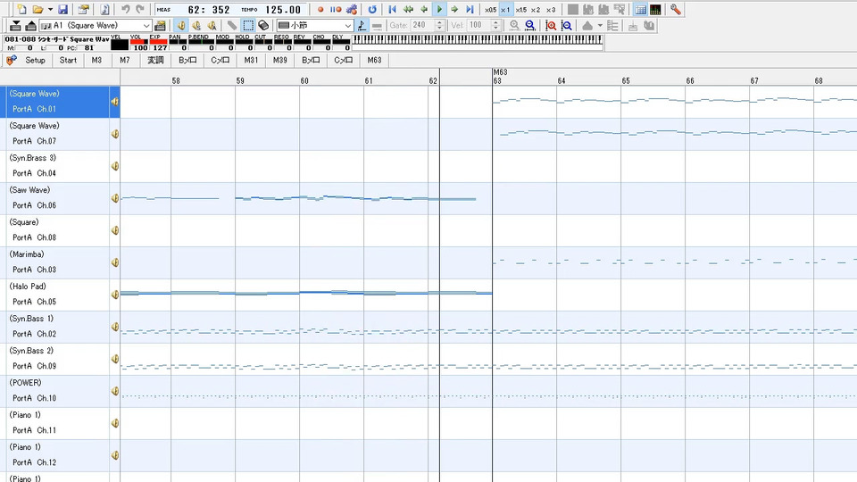Screen dimensions: 857x482
Task: Toggle the speaker on Marimba Ch.03 track
Action: click(x=114, y=262)
